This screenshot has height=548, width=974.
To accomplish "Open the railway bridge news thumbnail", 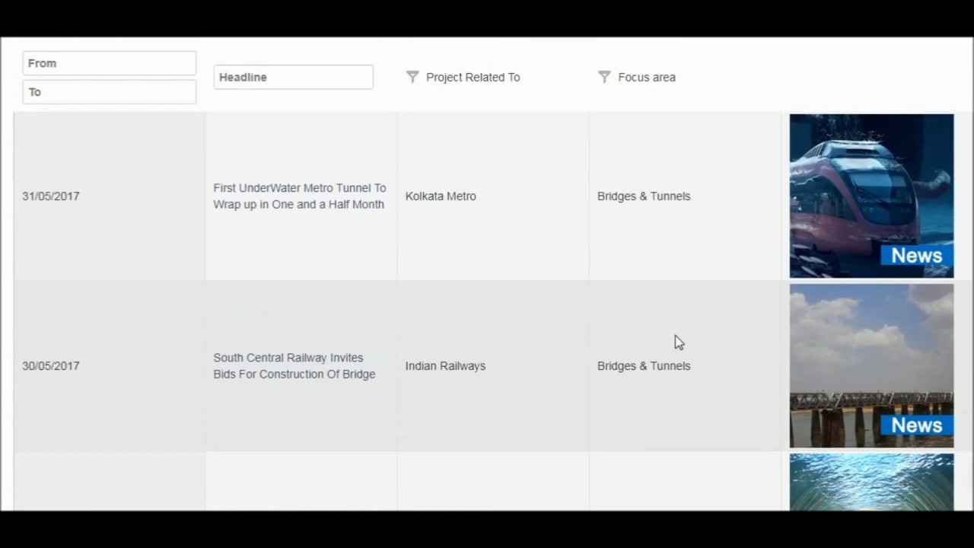I will 871,365.
